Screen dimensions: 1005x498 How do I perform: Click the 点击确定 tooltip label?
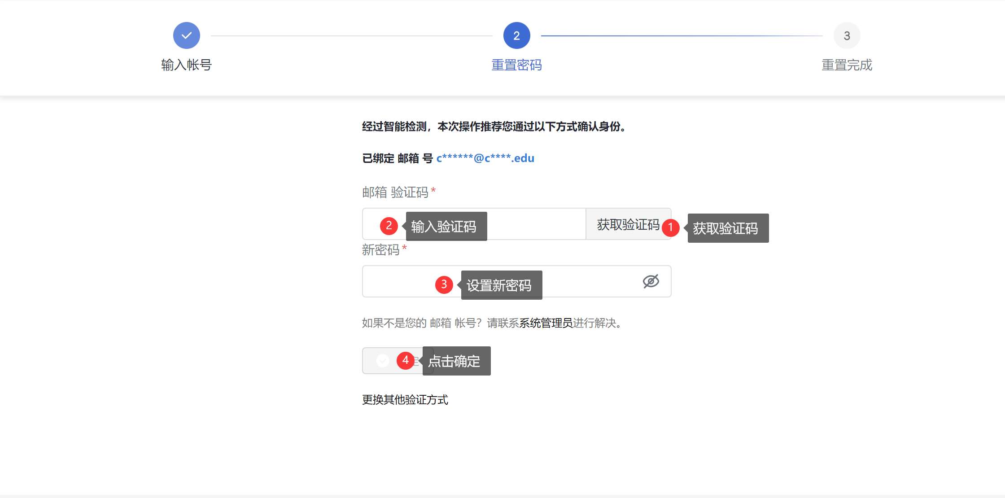click(x=456, y=361)
